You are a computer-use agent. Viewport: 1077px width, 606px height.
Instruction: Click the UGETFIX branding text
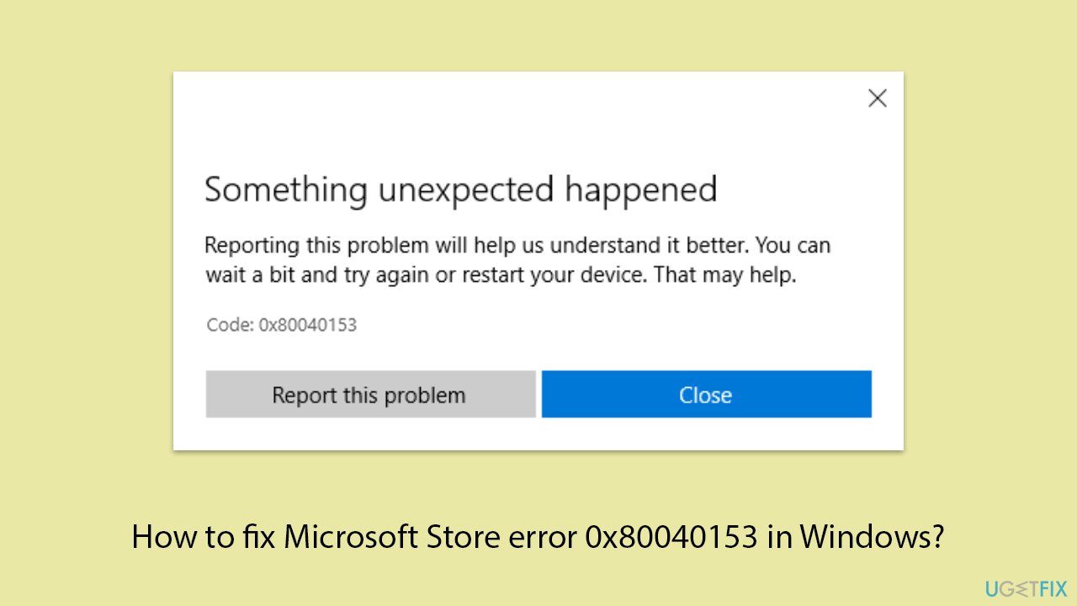coord(1027,588)
